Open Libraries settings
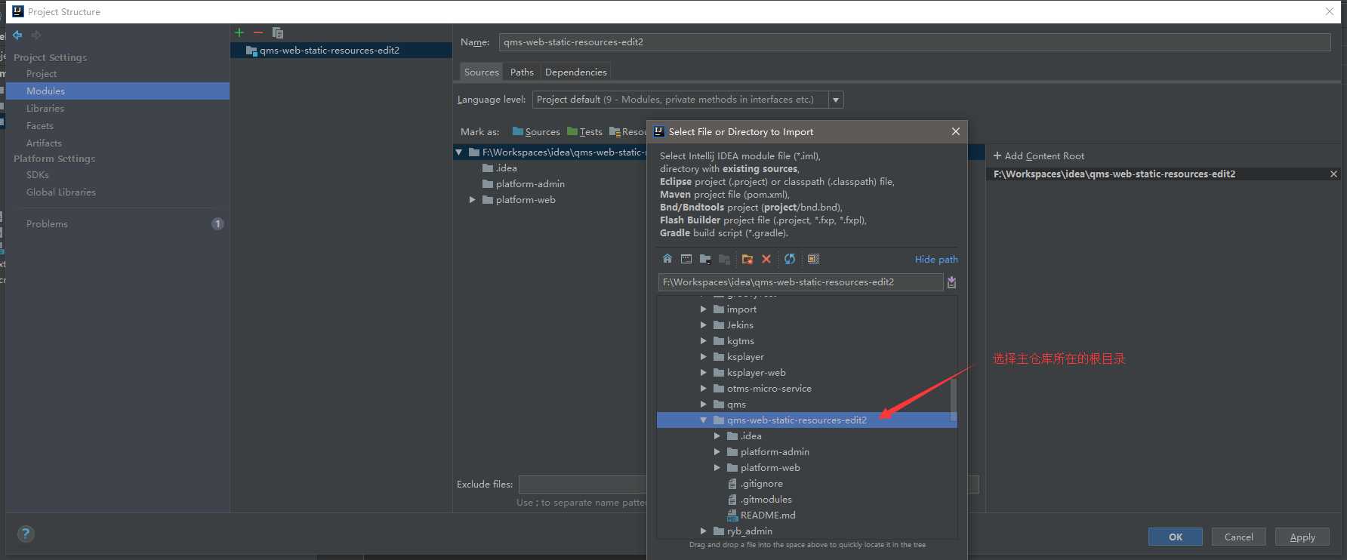Viewport: 1347px width, 560px height. tap(45, 109)
